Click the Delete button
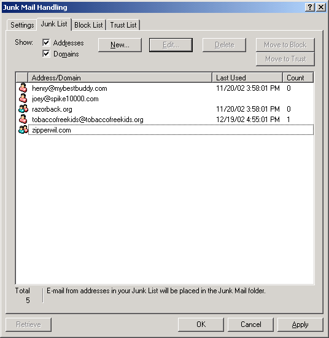The height and width of the screenshot is (338, 329). pos(225,45)
